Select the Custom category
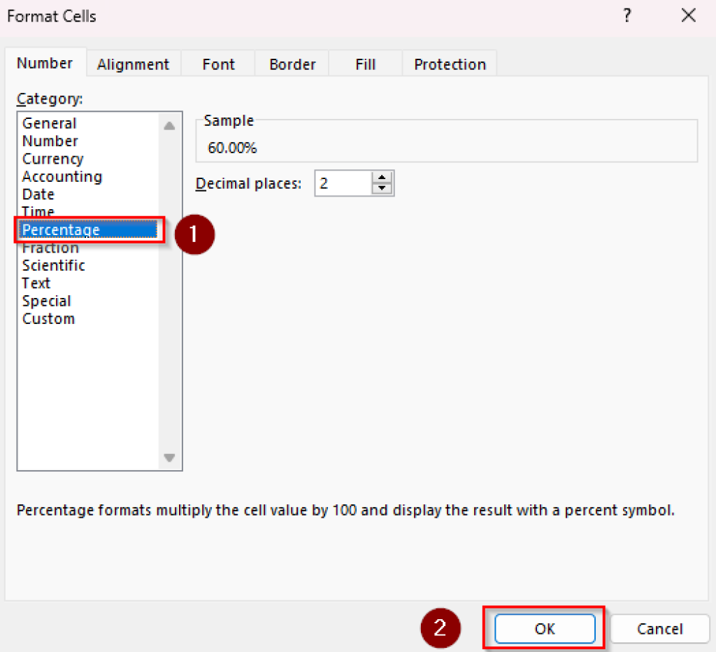 48,318
